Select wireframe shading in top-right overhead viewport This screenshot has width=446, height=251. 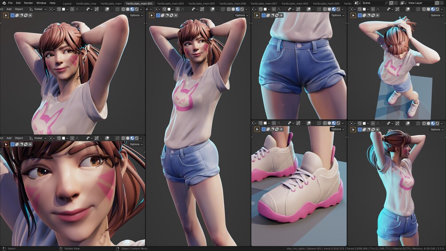(424, 9)
